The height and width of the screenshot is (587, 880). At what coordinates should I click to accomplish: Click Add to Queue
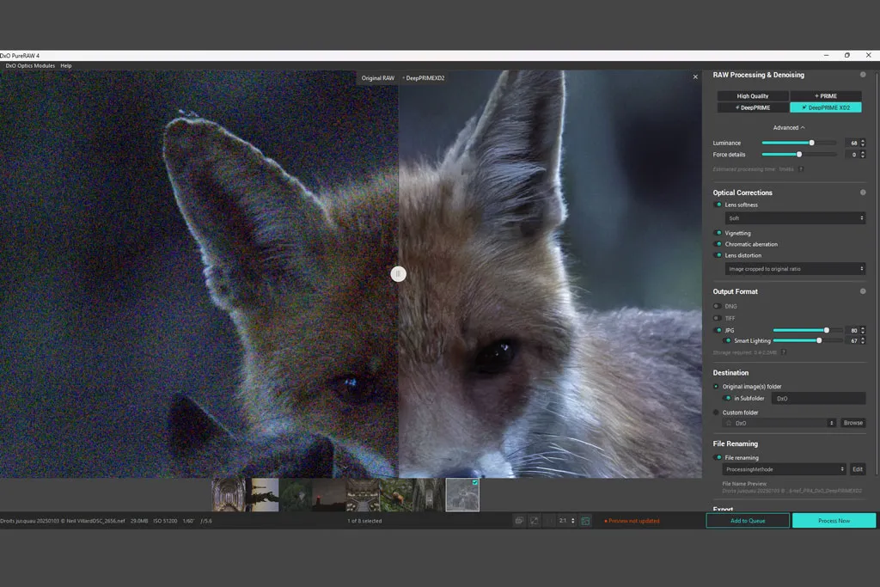click(747, 520)
